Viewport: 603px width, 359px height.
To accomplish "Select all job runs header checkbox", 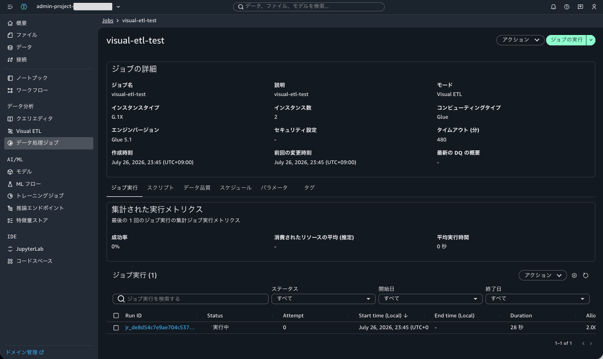I will click(116, 315).
